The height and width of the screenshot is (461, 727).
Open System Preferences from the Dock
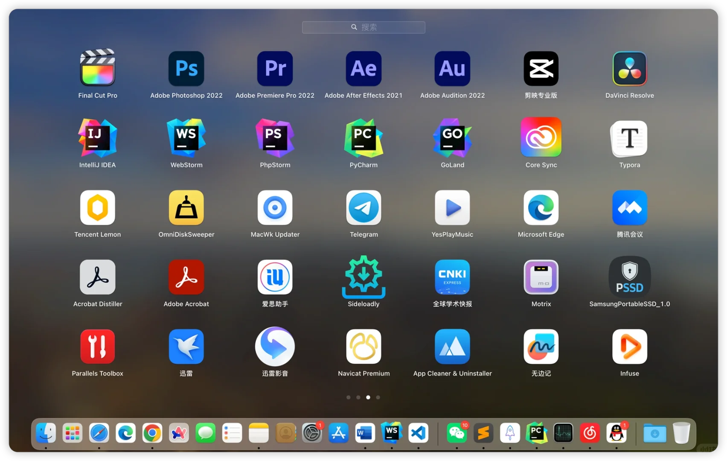tap(312, 433)
